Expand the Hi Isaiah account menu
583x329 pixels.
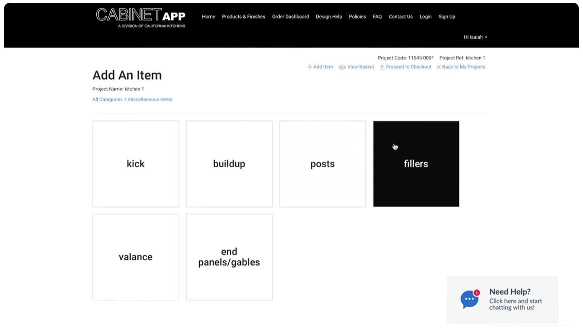475,37
